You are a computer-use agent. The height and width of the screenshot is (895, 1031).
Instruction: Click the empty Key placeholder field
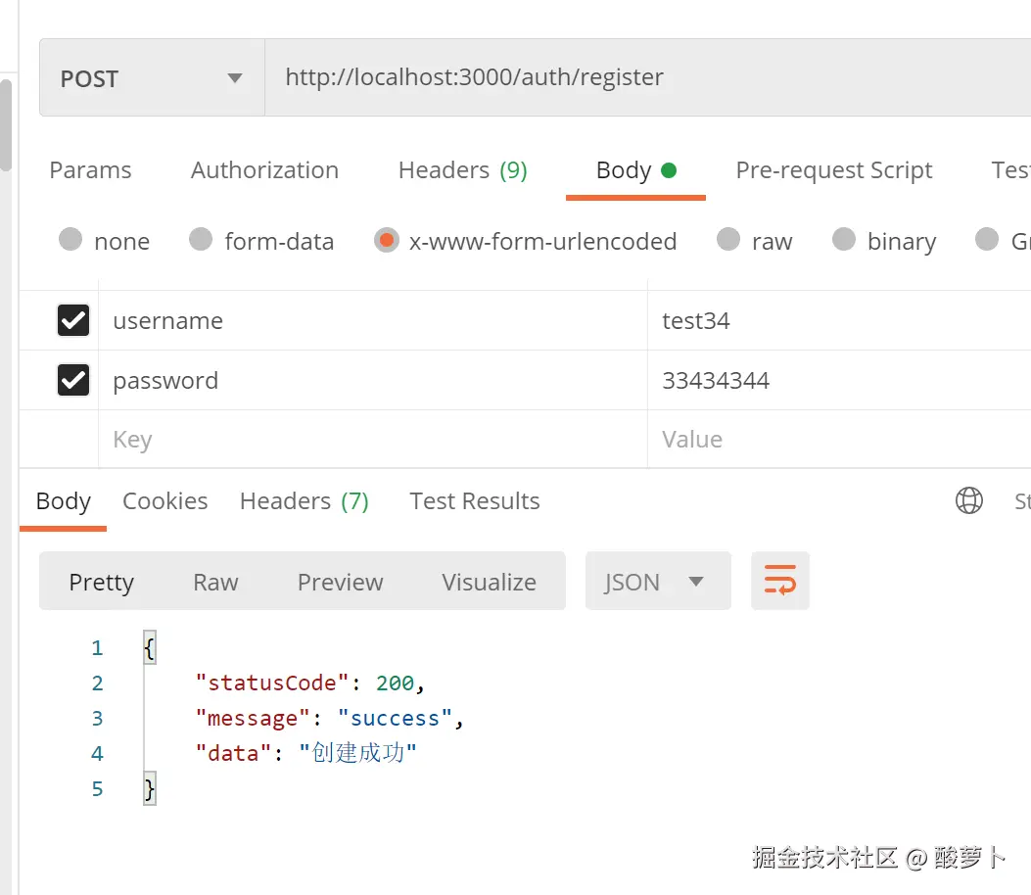[372, 440]
